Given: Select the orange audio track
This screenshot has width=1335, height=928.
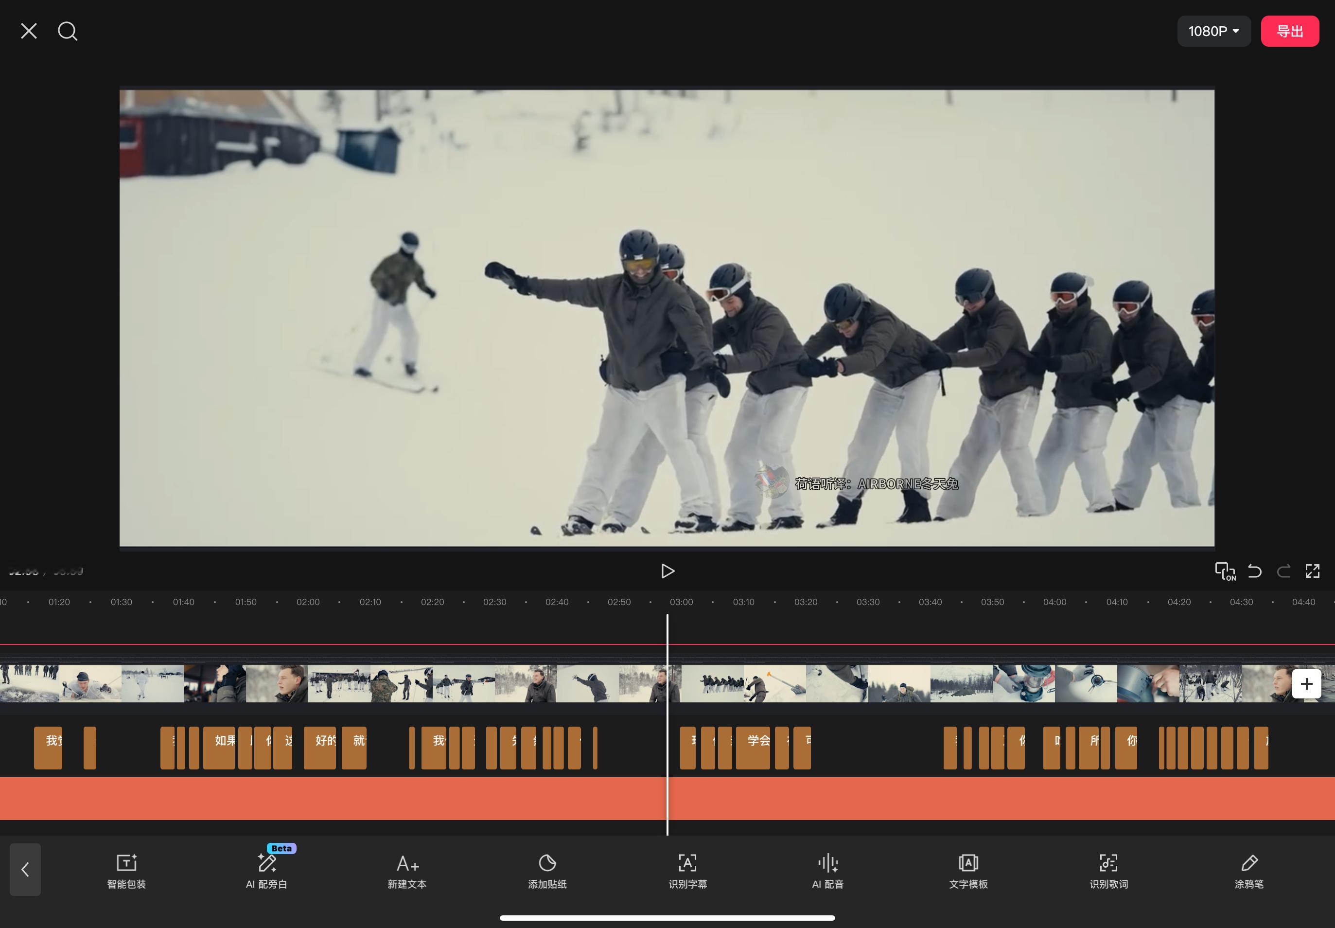Looking at the screenshot, I should (x=667, y=798).
